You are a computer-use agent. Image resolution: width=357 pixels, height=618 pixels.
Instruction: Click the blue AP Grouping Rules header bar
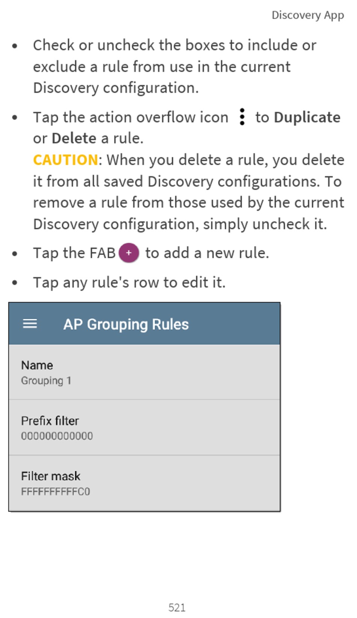[144, 324]
